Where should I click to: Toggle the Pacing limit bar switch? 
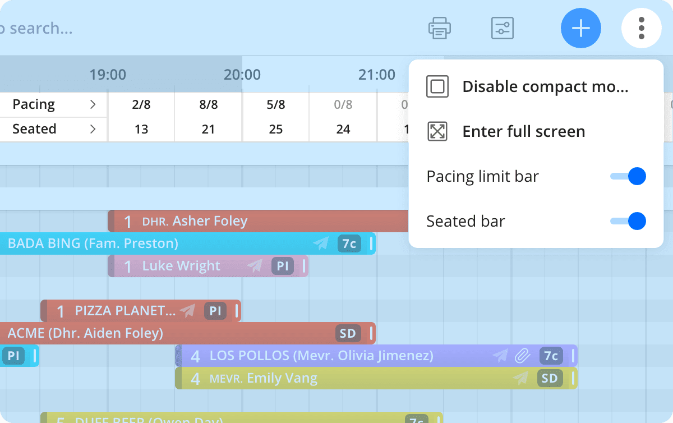coord(628,177)
